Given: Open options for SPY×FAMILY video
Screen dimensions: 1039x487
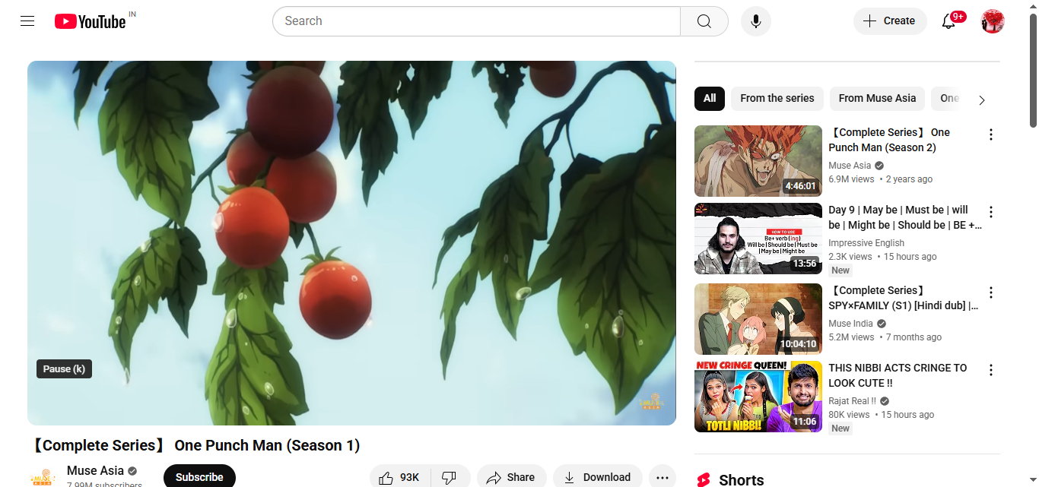Looking at the screenshot, I should [x=991, y=293].
